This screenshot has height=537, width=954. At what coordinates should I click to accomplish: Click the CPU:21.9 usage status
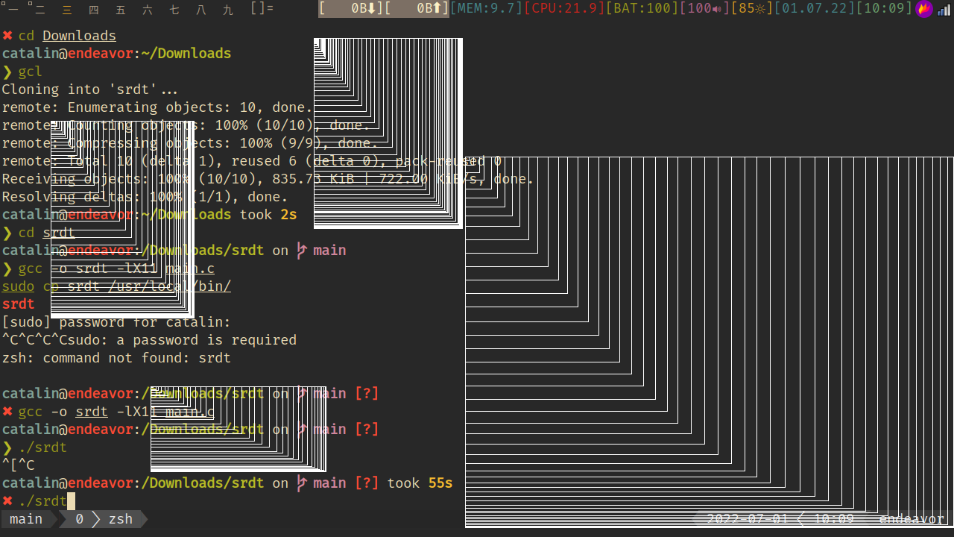coord(564,9)
